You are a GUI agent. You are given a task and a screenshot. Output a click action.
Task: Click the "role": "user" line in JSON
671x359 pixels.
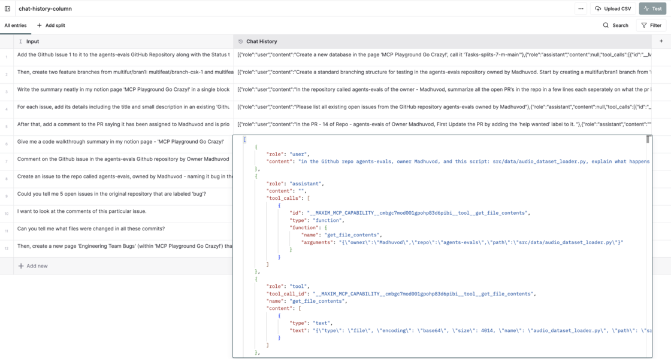pyautogui.click(x=288, y=154)
